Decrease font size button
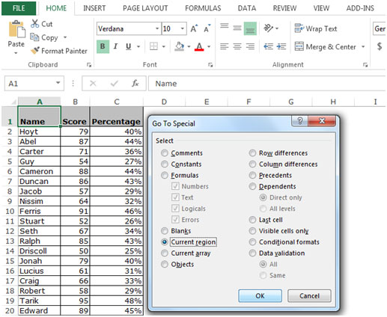Image resolution: width=387 pixels, height=317 pixels. (207, 28)
